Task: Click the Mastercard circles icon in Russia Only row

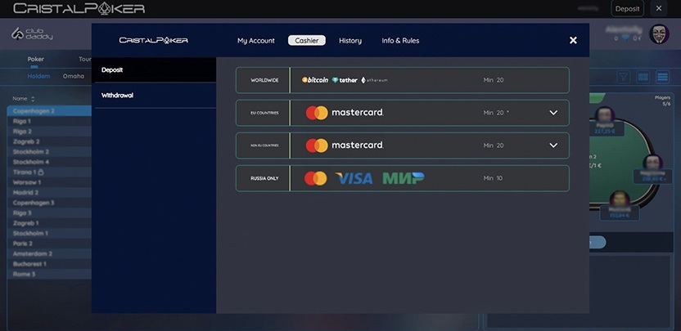Action: 316,178
